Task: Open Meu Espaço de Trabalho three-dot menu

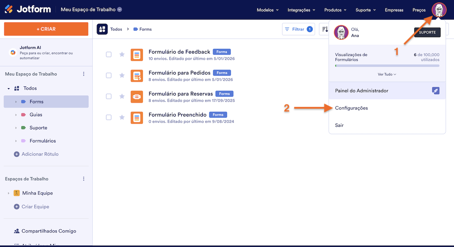Action: click(84, 74)
